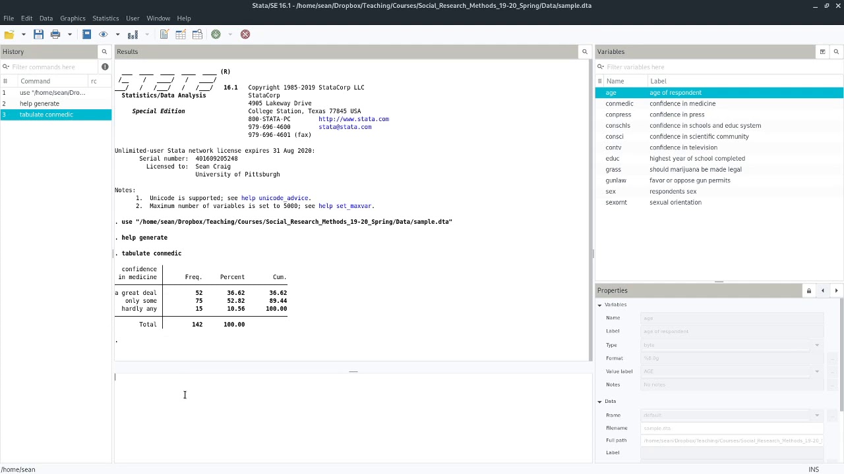The height and width of the screenshot is (474, 844).
Task: Open the Help menu
Action: point(184,18)
